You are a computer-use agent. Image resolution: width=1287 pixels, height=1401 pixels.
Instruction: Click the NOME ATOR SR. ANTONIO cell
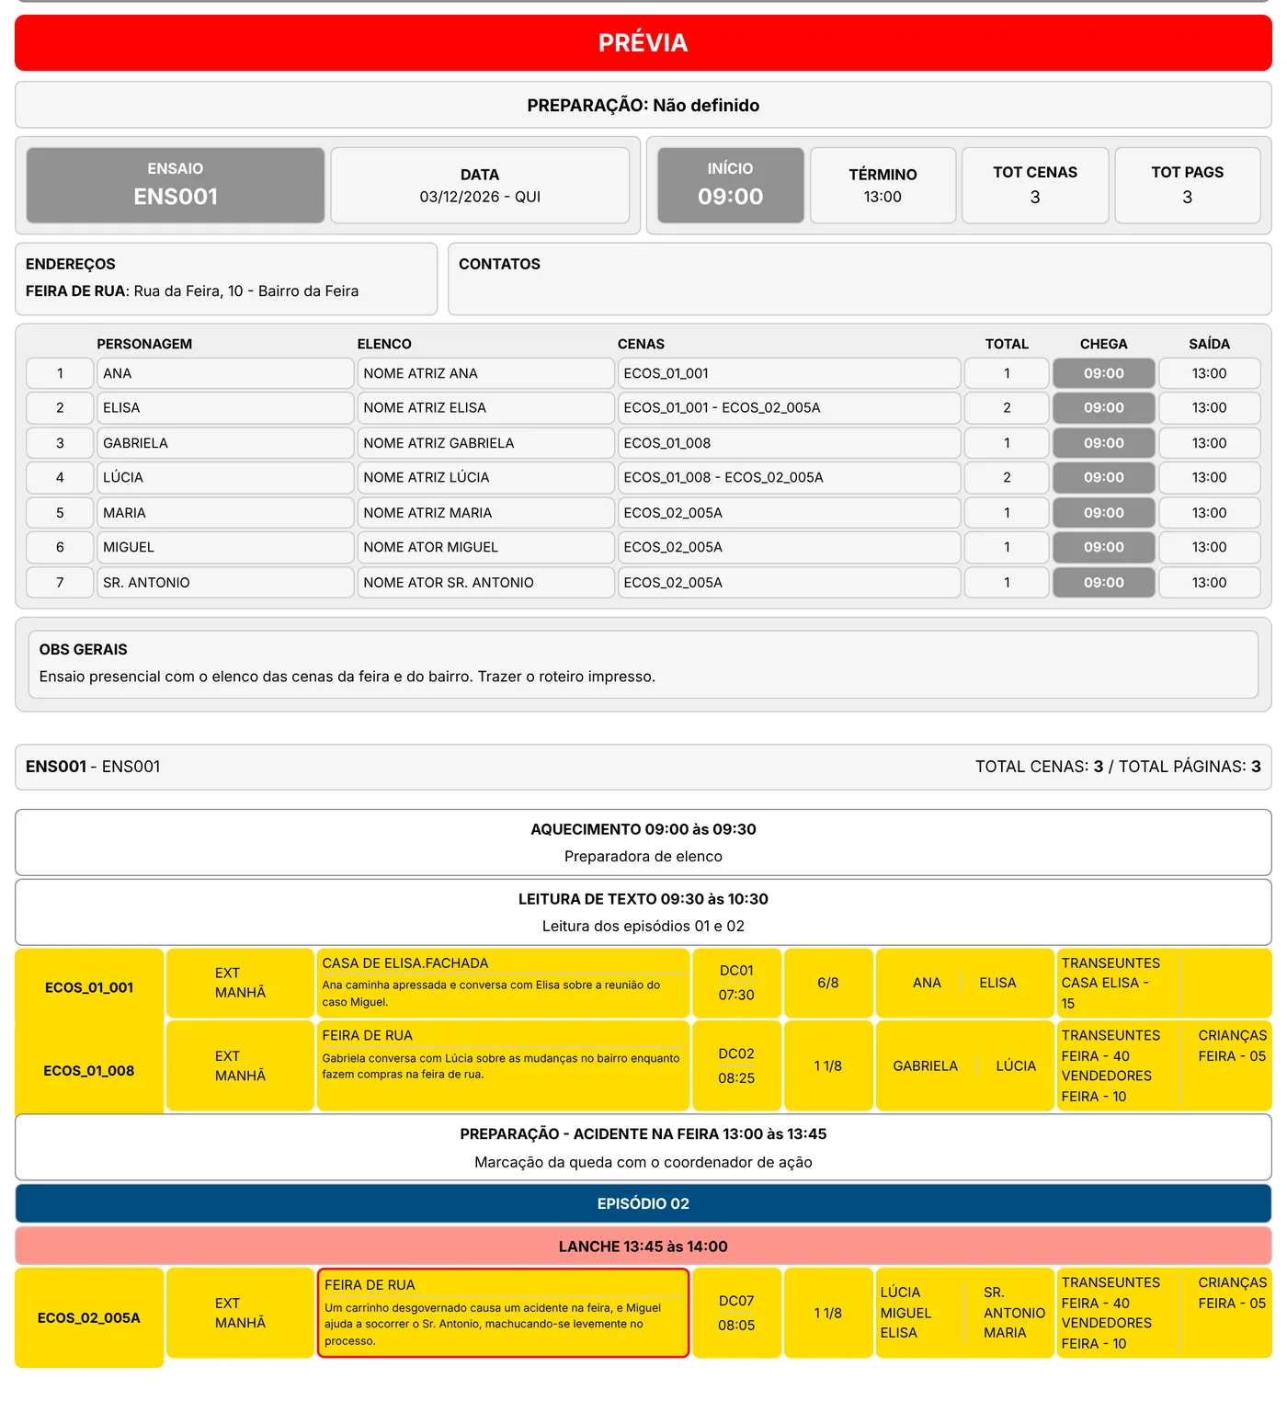[485, 583]
